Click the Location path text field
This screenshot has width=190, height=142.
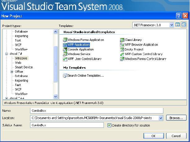94,118
